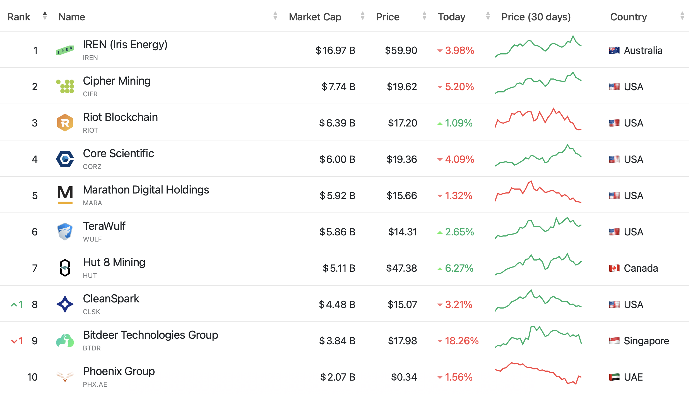Click the TeraWulf wolf shield logo
This screenshot has width=693, height=394.
pos(65,231)
